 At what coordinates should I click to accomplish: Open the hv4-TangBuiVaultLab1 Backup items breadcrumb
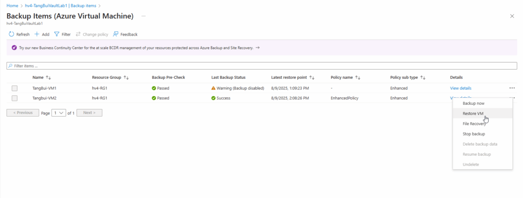pyautogui.click(x=61, y=6)
